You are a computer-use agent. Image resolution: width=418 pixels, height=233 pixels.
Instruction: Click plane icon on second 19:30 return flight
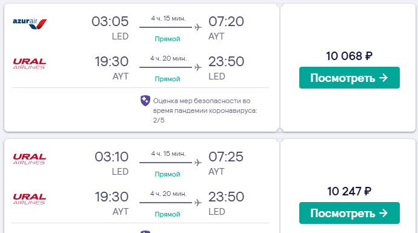(198, 203)
